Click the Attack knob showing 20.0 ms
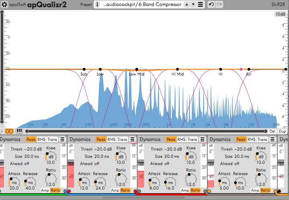The image size is (289, 200). [x=14, y=182]
